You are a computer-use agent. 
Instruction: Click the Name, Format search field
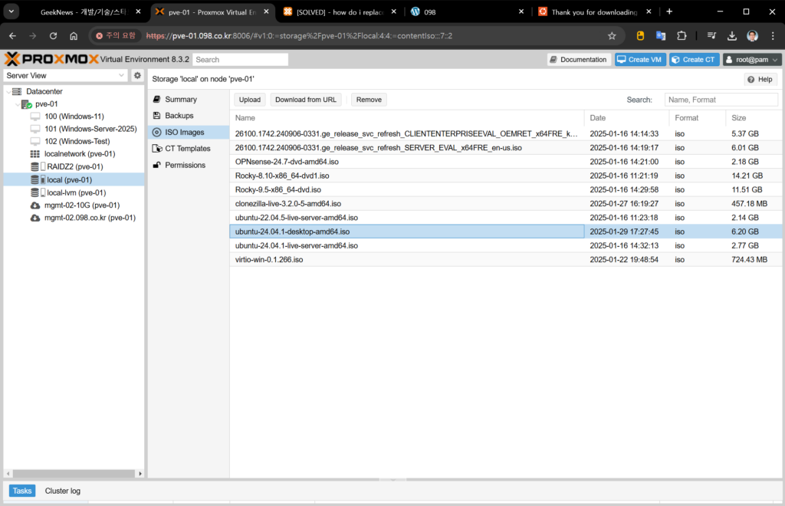[x=721, y=100]
